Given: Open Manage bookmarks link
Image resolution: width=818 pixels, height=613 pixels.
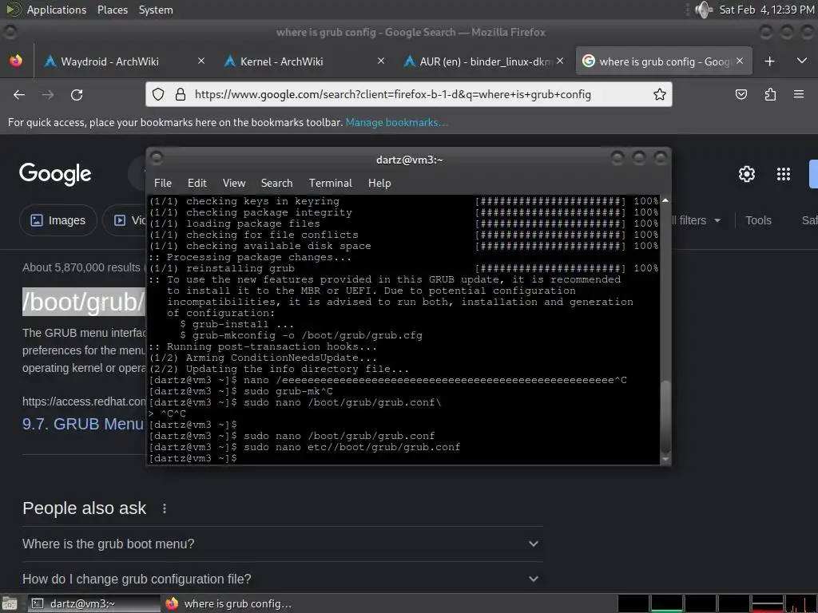Looking at the screenshot, I should 396,122.
